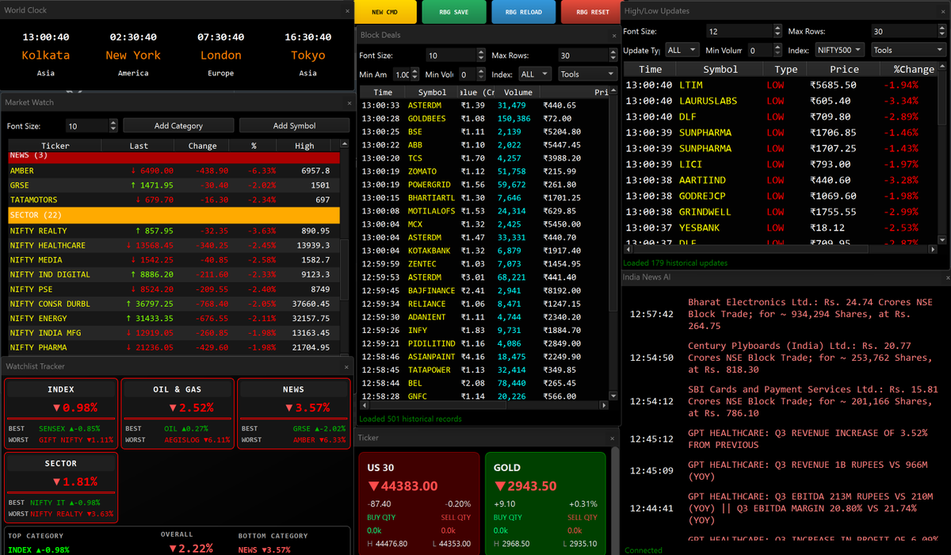This screenshot has height=555, width=951.
Task: Select the NIFTY REALTY row in Market Watch
Action: click(x=174, y=231)
